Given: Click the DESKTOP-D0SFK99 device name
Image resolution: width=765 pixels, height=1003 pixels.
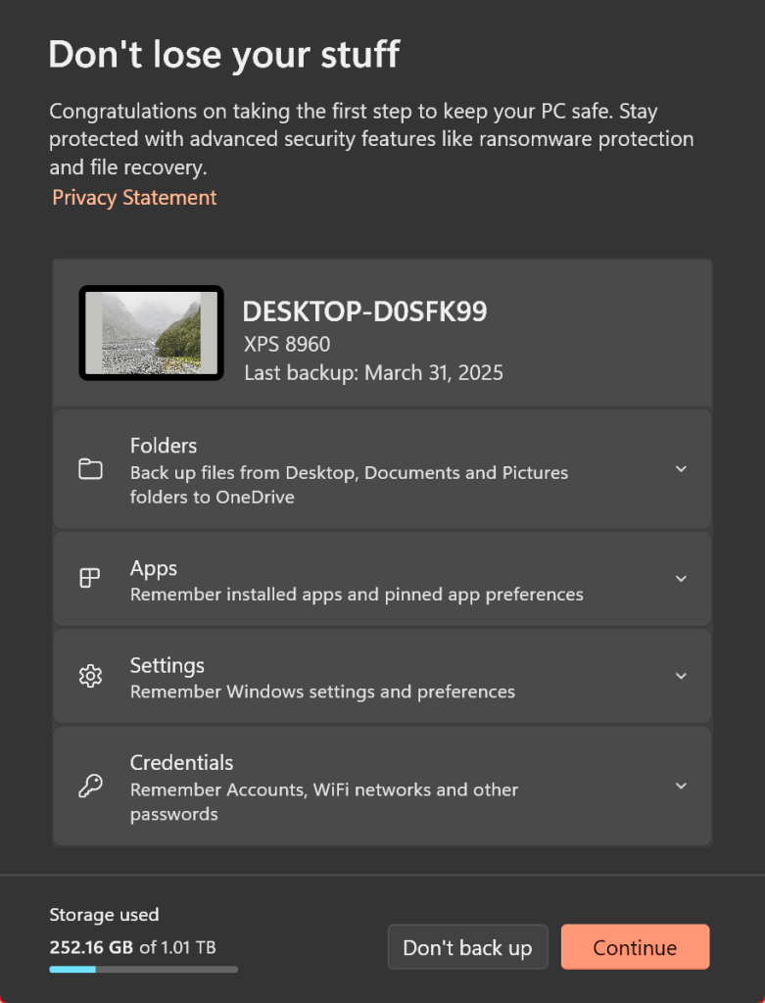Looking at the screenshot, I should (x=364, y=311).
